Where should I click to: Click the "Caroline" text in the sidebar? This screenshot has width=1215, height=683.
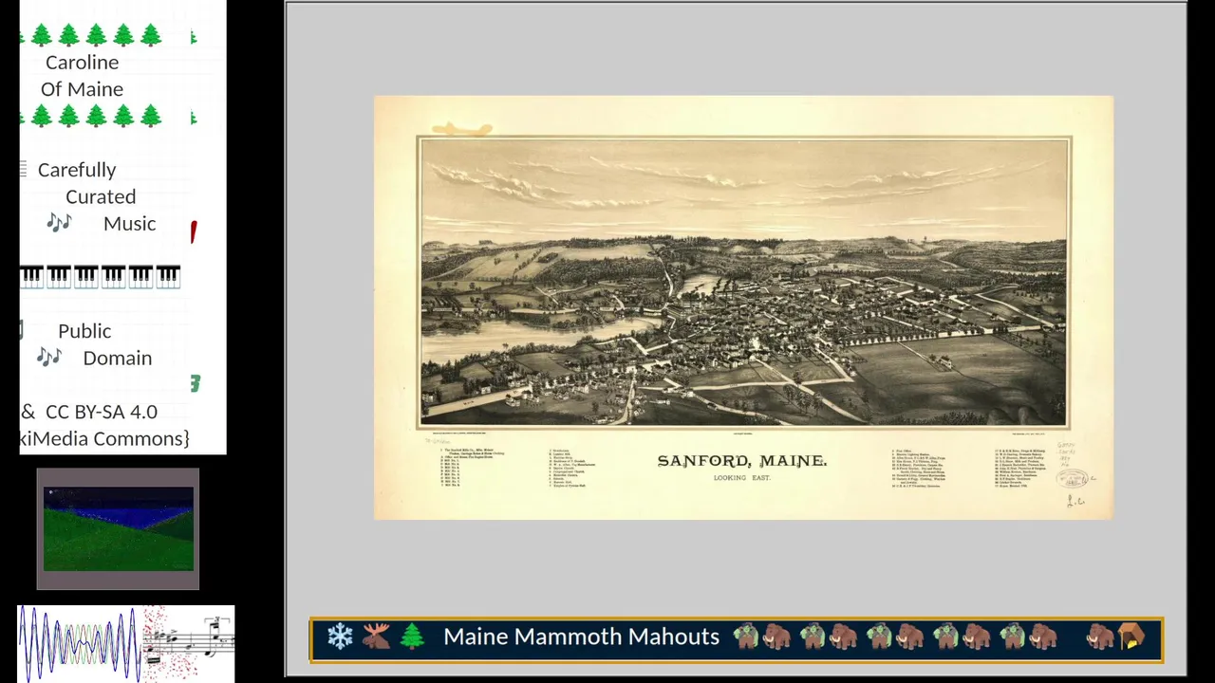click(x=82, y=62)
